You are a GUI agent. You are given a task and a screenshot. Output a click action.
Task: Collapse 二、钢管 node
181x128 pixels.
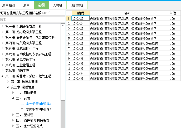coord(13,98)
